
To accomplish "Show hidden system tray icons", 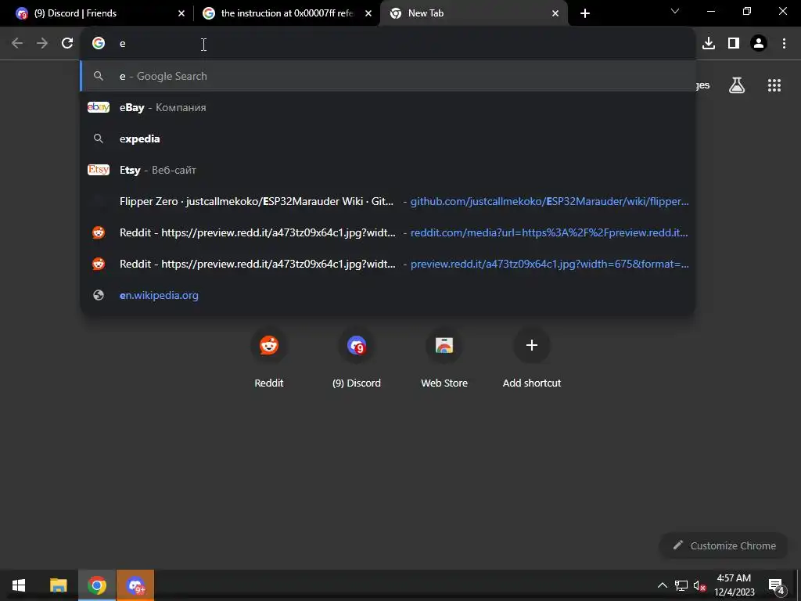I will (x=662, y=585).
